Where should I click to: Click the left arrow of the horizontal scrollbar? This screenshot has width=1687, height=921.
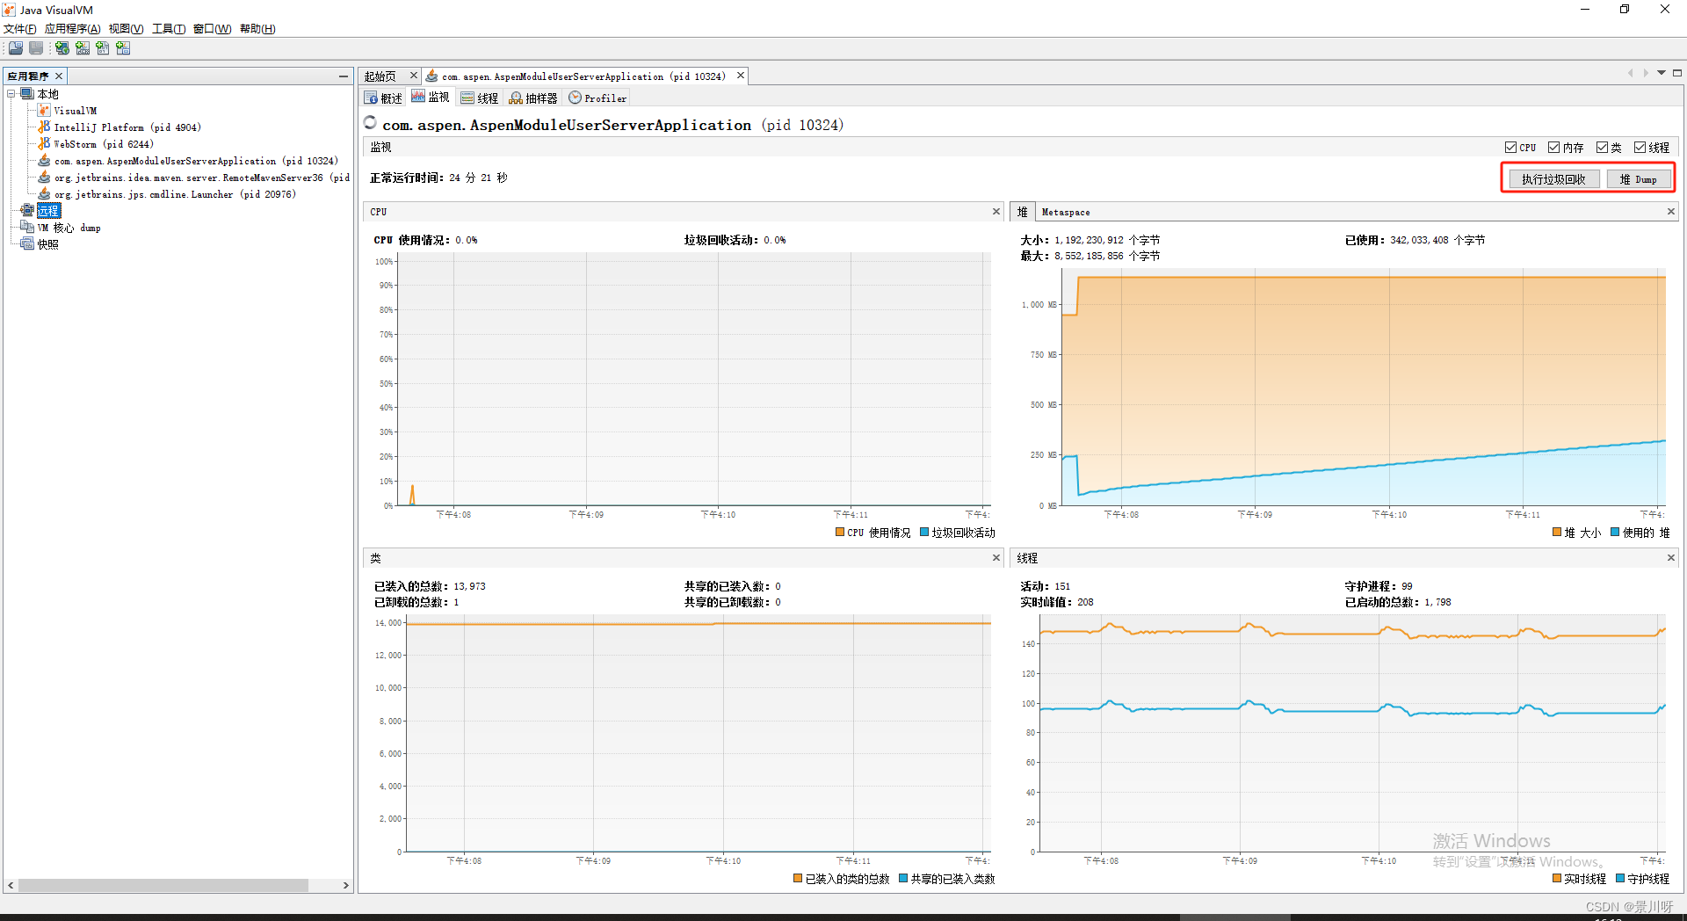(11, 886)
